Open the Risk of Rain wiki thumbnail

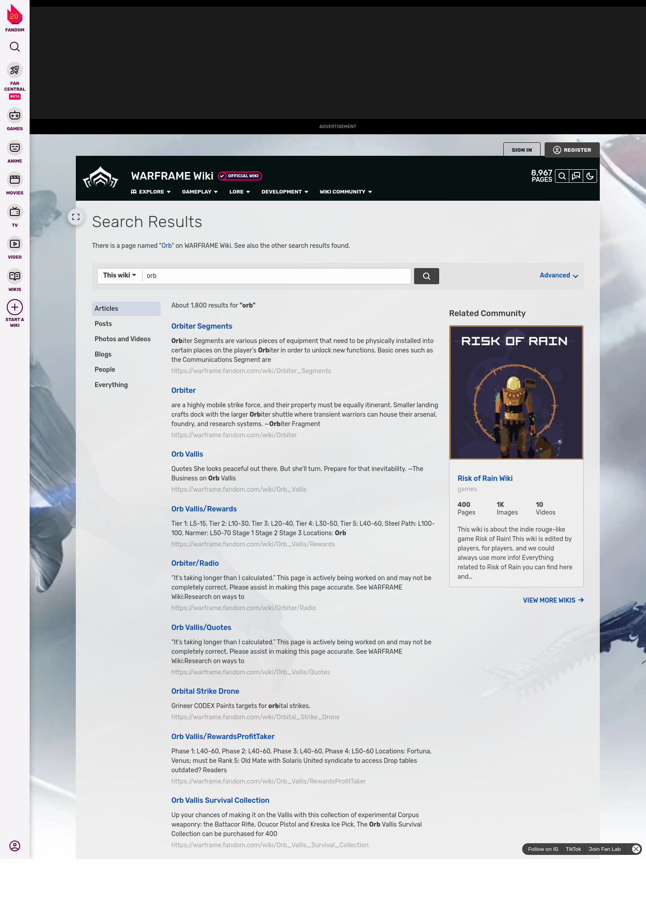click(x=516, y=392)
